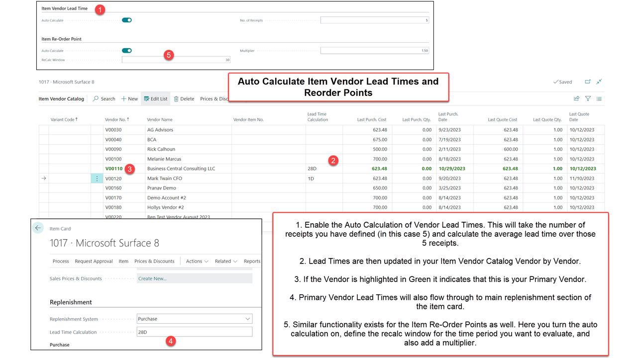The image size is (637, 358).
Task: Edit the Multiplier field
Action: click(x=375, y=51)
